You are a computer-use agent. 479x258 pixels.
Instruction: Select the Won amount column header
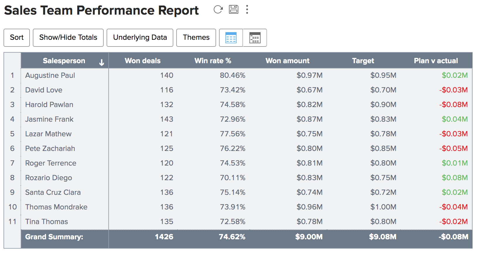pyautogui.click(x=287, y=61)
